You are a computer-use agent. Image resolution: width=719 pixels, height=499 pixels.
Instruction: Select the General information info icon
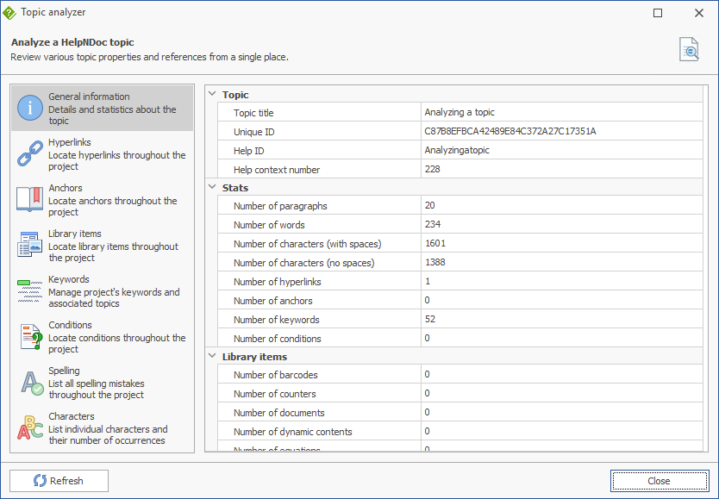[30, 108]
